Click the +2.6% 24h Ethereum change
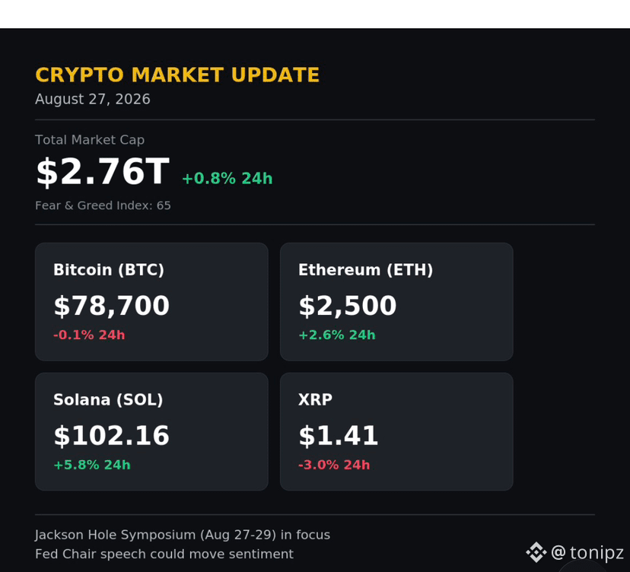The width and height of the screenshot is (630, 572). pos(337,335)
